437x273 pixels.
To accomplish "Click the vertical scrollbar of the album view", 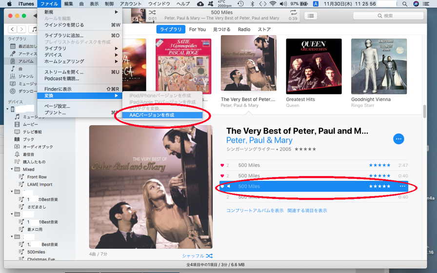I will pos(424,112).
